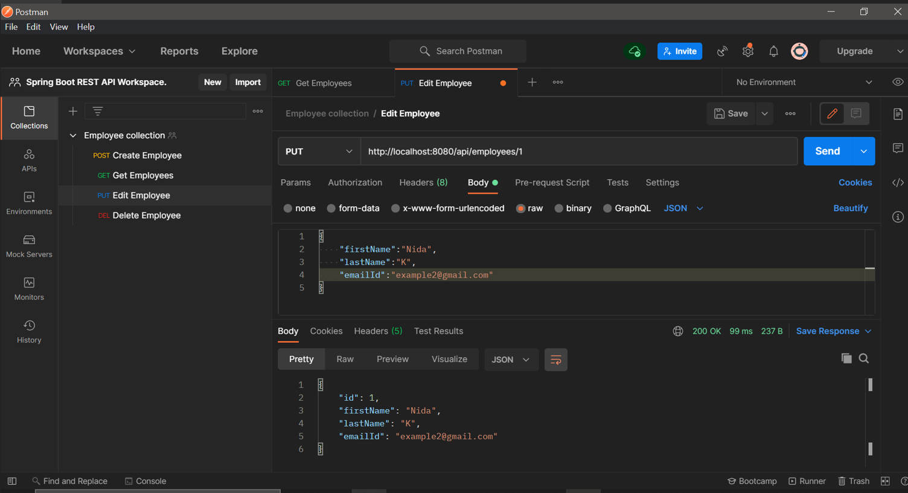
Task: Open a new request tab with plus
Action: pyautogui.click(x=532, y=82)
